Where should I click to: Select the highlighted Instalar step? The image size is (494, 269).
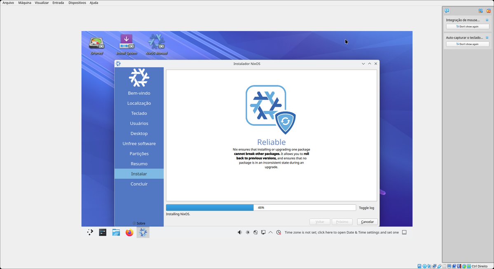pyautogui.click(x=139, y=174)
